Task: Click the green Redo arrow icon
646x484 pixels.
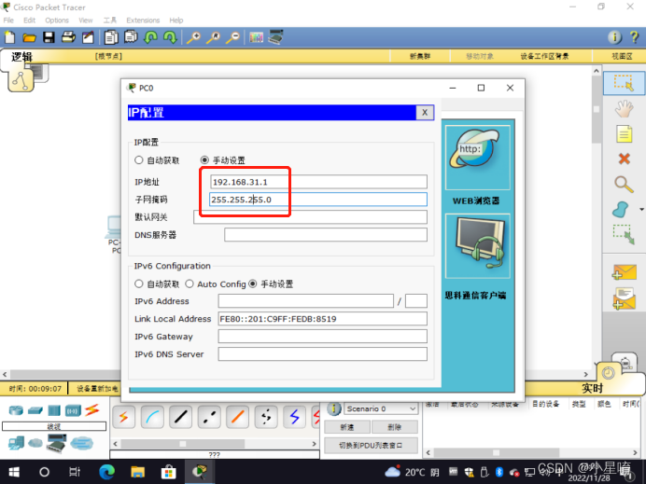Action: click(170, 37)
